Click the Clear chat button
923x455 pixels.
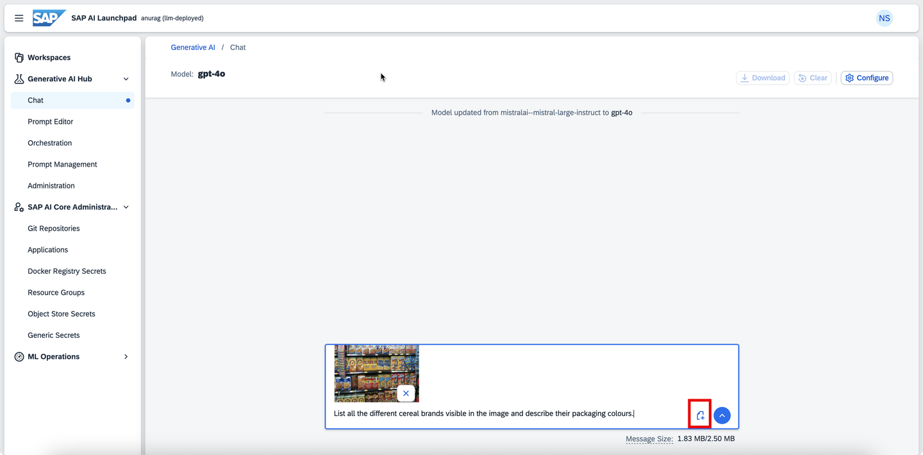click(x=813, y=78)
